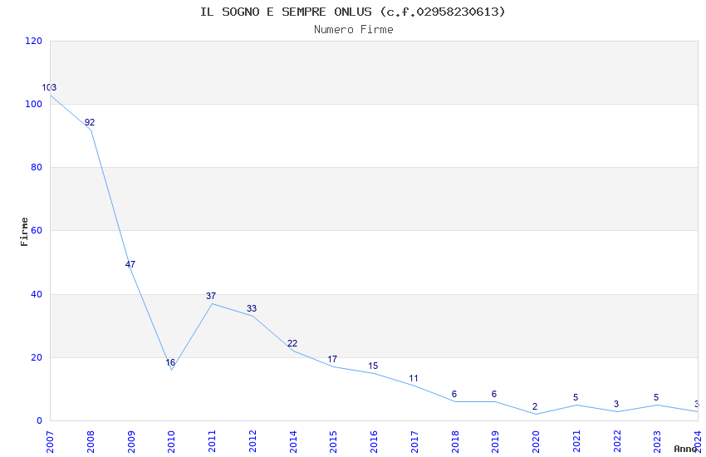The width and height of the screenshot is (706, 457).
Task: Click x-axis year label 2021
Action: coord(576,442)
